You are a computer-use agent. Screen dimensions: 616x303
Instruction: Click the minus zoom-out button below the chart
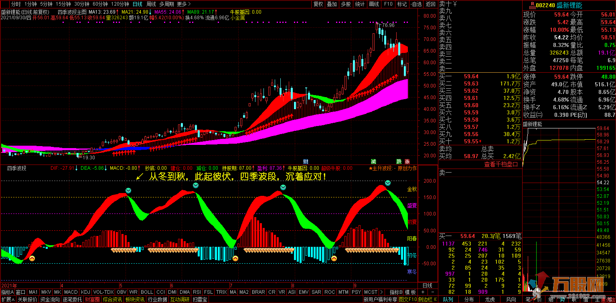click(x=433, y=292)
